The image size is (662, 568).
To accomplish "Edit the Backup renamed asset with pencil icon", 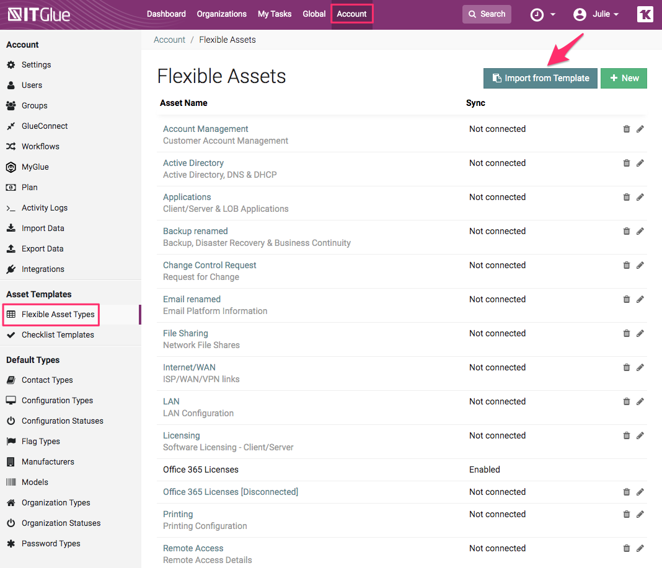I will (640, 231).
